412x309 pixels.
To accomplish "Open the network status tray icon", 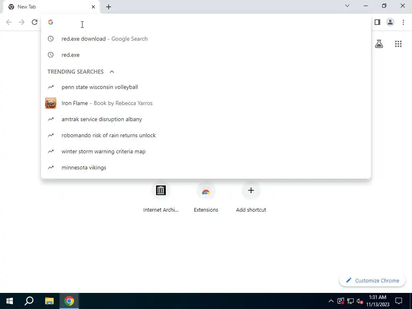I will click(350, 301).
